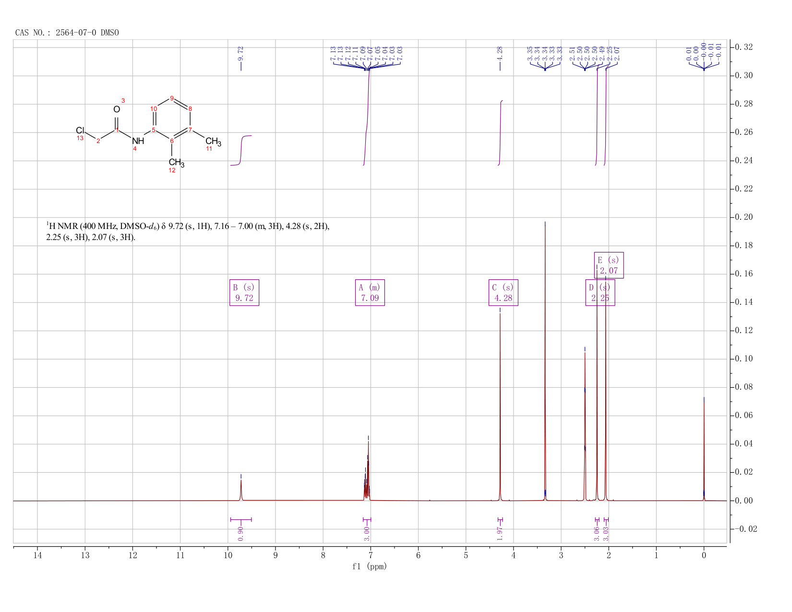Click the NH group in structure
The height and width of the screenshot is (612, 792).
click(x=138, y=141)
